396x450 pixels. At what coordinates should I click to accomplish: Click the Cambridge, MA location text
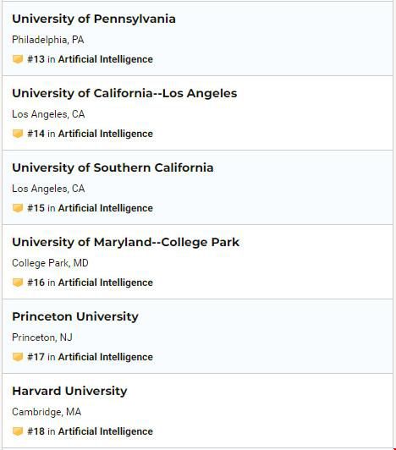[47, 412]
